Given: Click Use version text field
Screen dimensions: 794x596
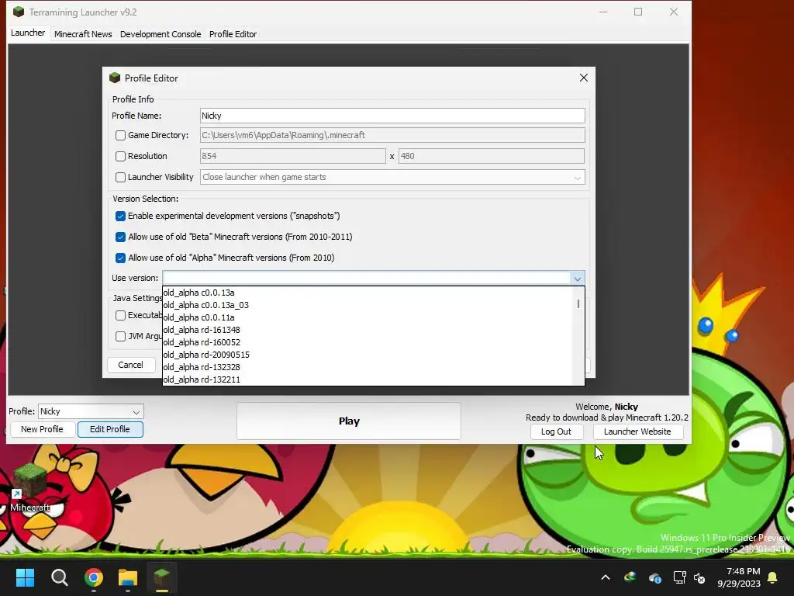Looking at the screenshot, I should click(367, 279).
